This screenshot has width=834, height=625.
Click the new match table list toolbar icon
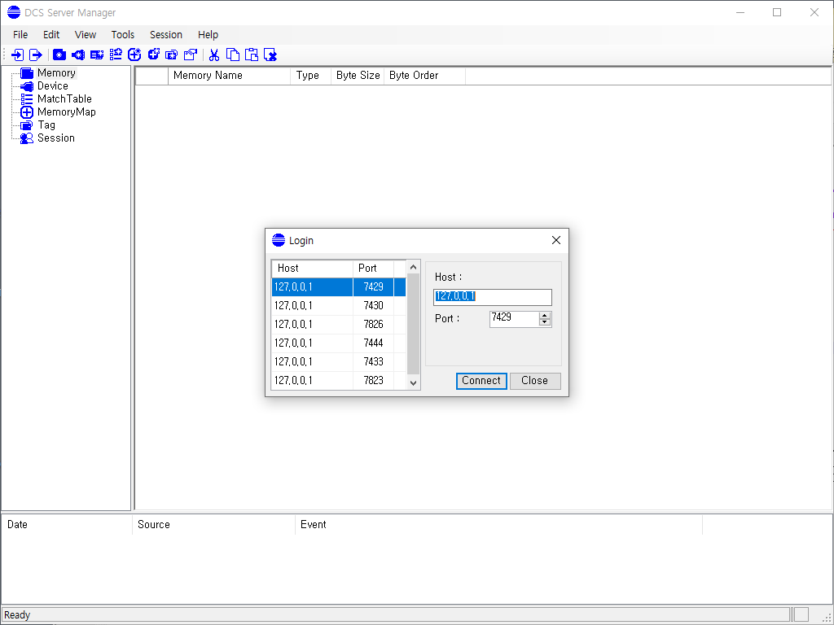(116, 55)
